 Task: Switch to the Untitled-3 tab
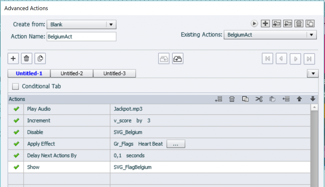point(114,73)
